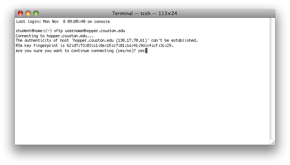Click the typed 'yes' response text
The image size is (290, 165).
[141, 51]
